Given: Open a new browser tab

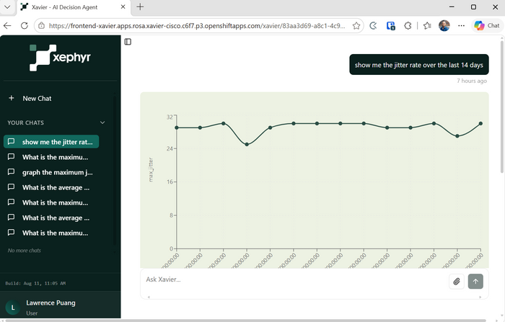Looking at the screenshot, I should pyautogui.click(x=140, y=6).
